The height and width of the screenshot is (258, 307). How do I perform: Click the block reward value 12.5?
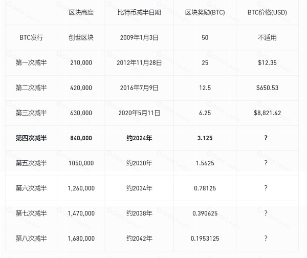pos(205,88)
